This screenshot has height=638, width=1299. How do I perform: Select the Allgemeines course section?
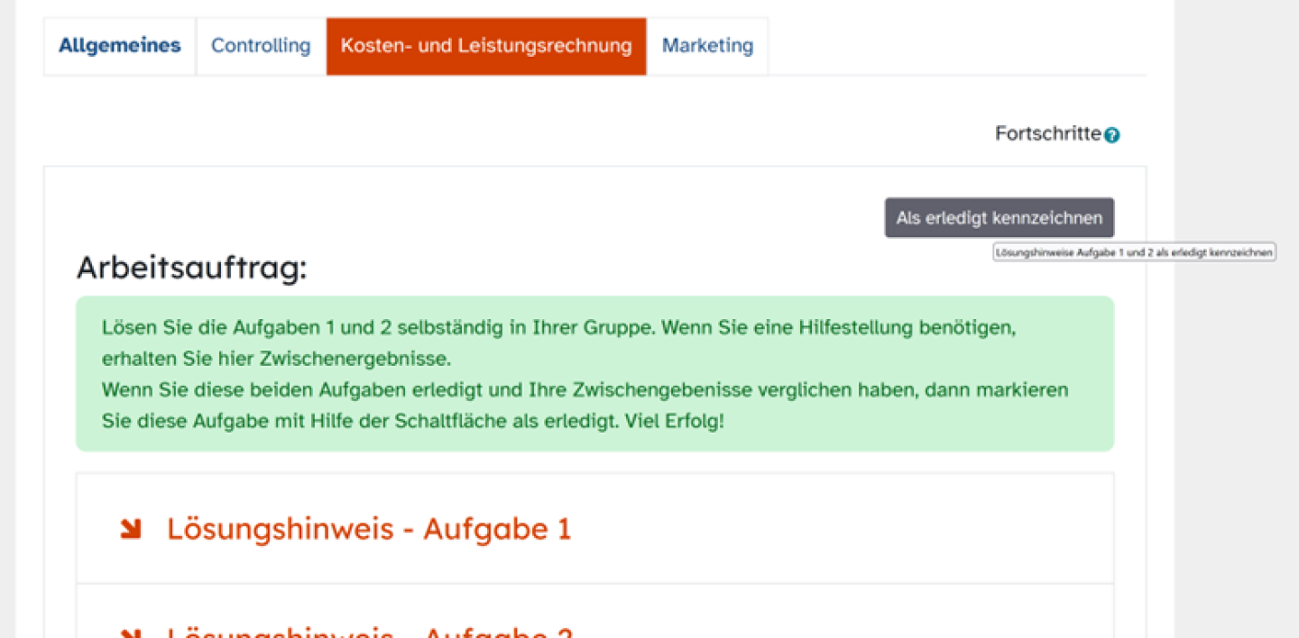click(119, 45)
